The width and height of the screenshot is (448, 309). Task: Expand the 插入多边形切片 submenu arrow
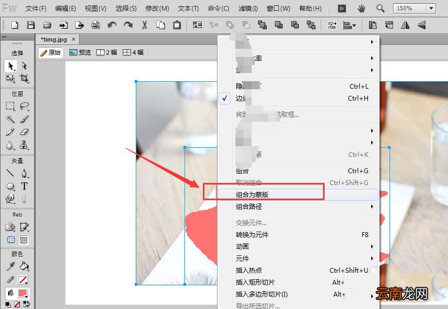[372, 296]
